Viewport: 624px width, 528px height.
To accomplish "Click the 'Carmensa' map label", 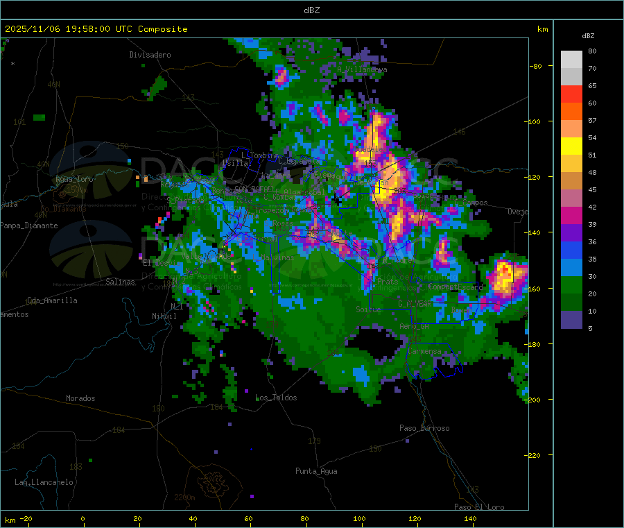I will [x=424, y=351].
